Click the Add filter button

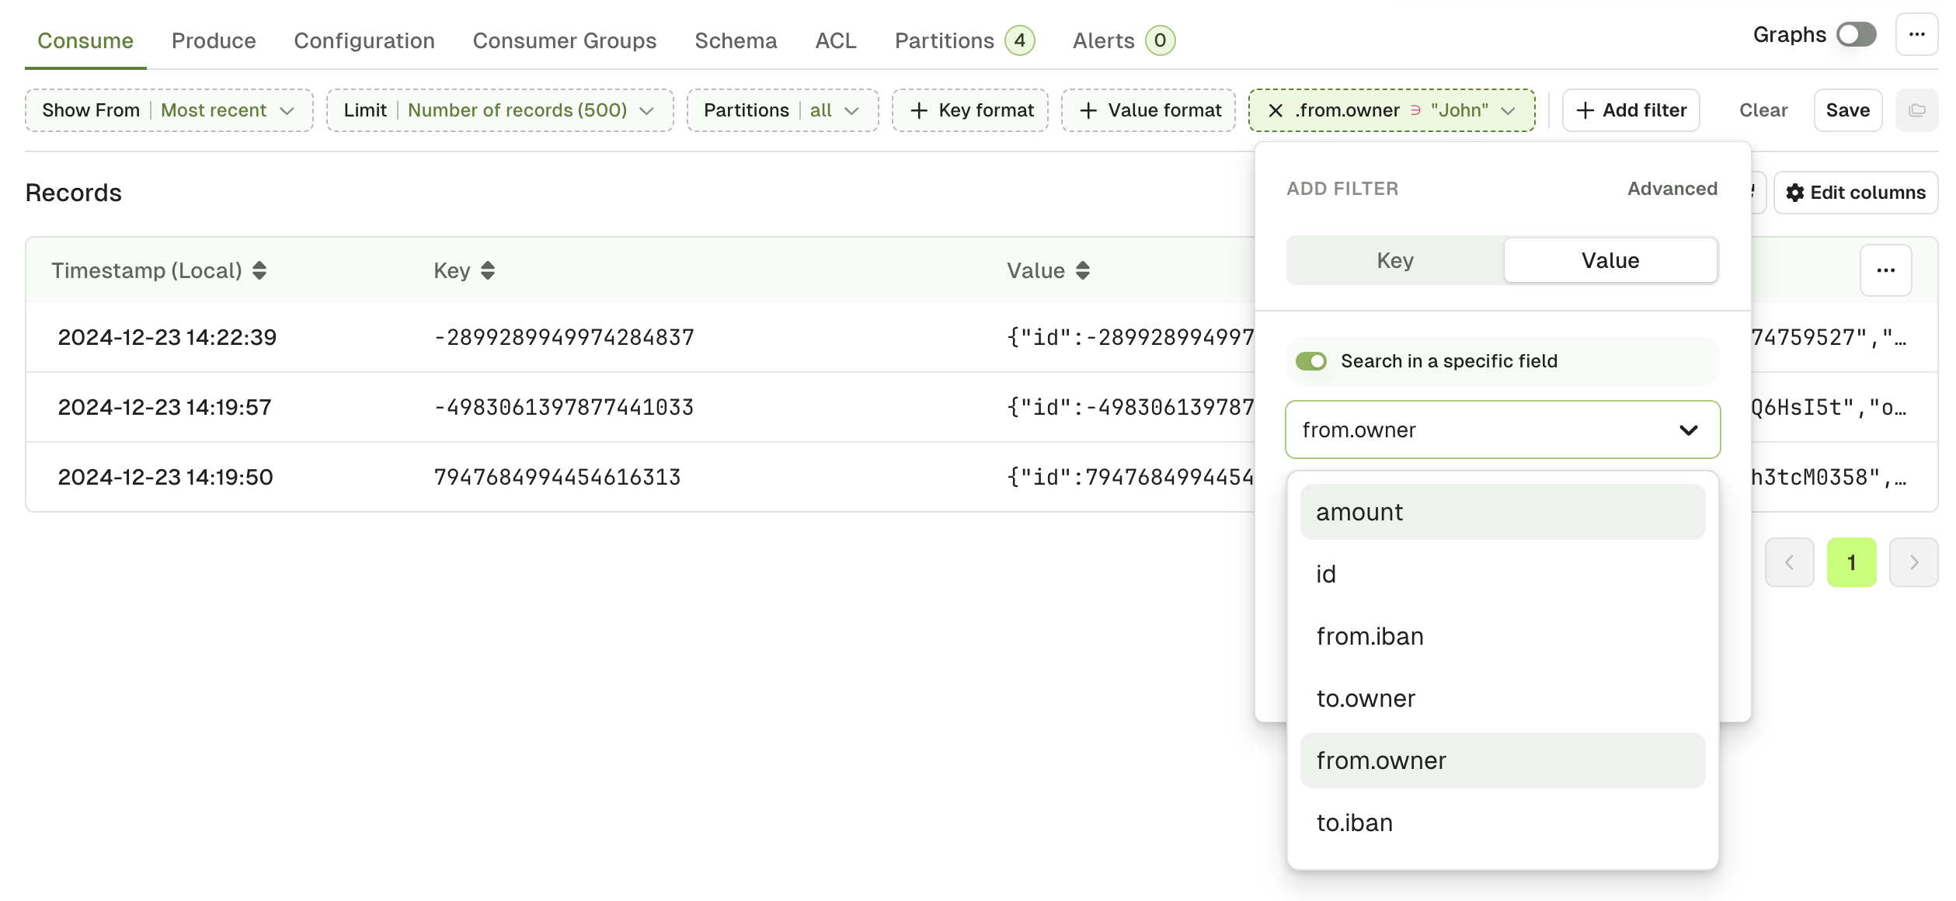(x=1631, y=110)
